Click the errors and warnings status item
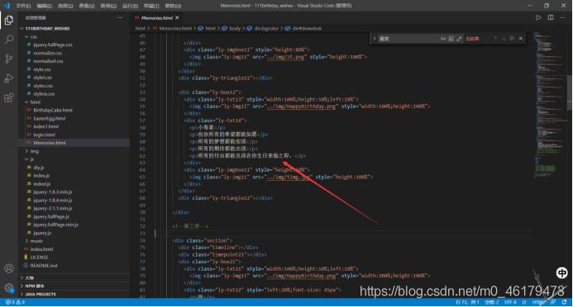Viewport: 573px width, 307px height. coord(16,302)
